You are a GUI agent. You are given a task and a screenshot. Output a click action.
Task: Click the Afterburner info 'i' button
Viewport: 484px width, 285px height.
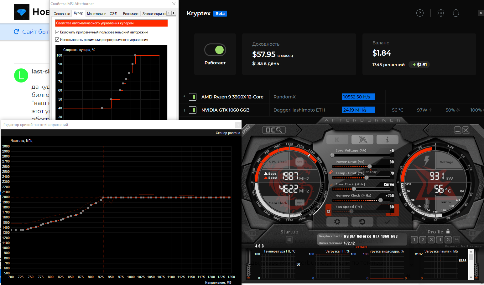[387, 140]
